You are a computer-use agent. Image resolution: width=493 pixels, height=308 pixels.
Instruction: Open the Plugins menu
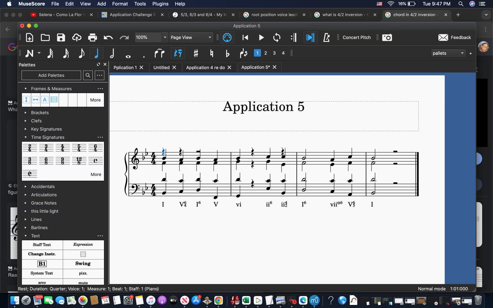[160, 4]
